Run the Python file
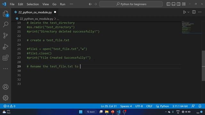The height and width of the screenshot is (115, 205). [184, 12]
